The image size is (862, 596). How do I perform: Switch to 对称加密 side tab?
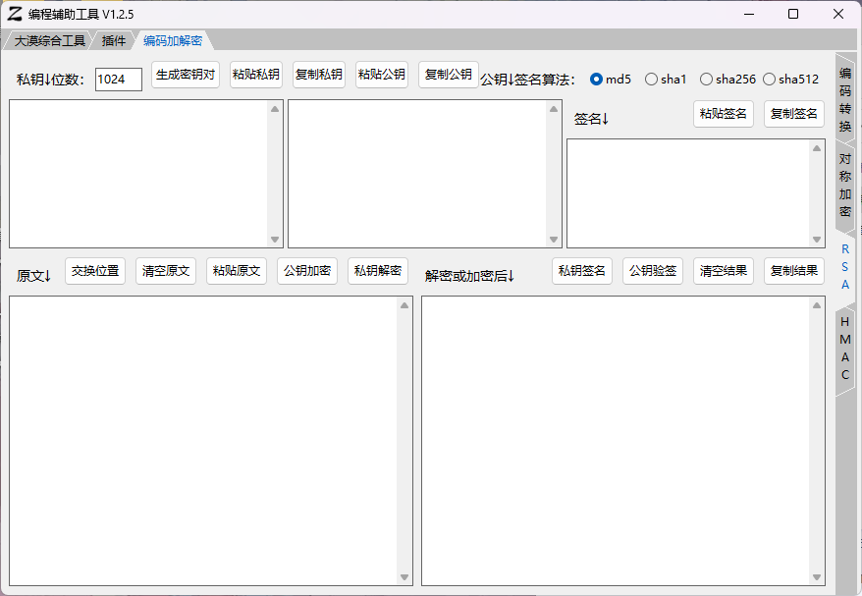pos(845,185)
